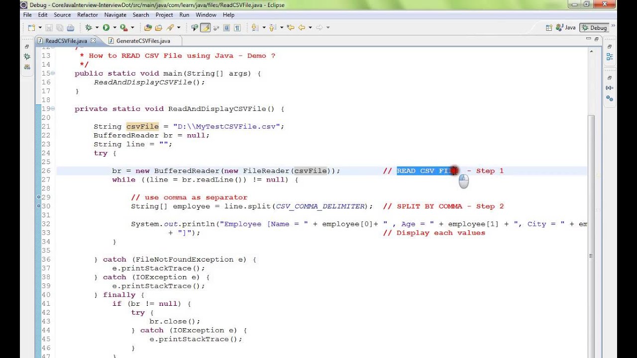Open the Run launch dropdown arrow
Viewport: 637px width, 358px height.
coord(114,28)
